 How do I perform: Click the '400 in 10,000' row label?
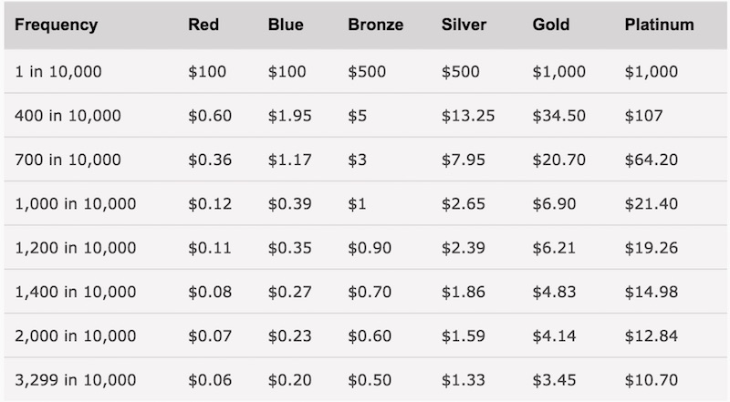tap(68, 116)
